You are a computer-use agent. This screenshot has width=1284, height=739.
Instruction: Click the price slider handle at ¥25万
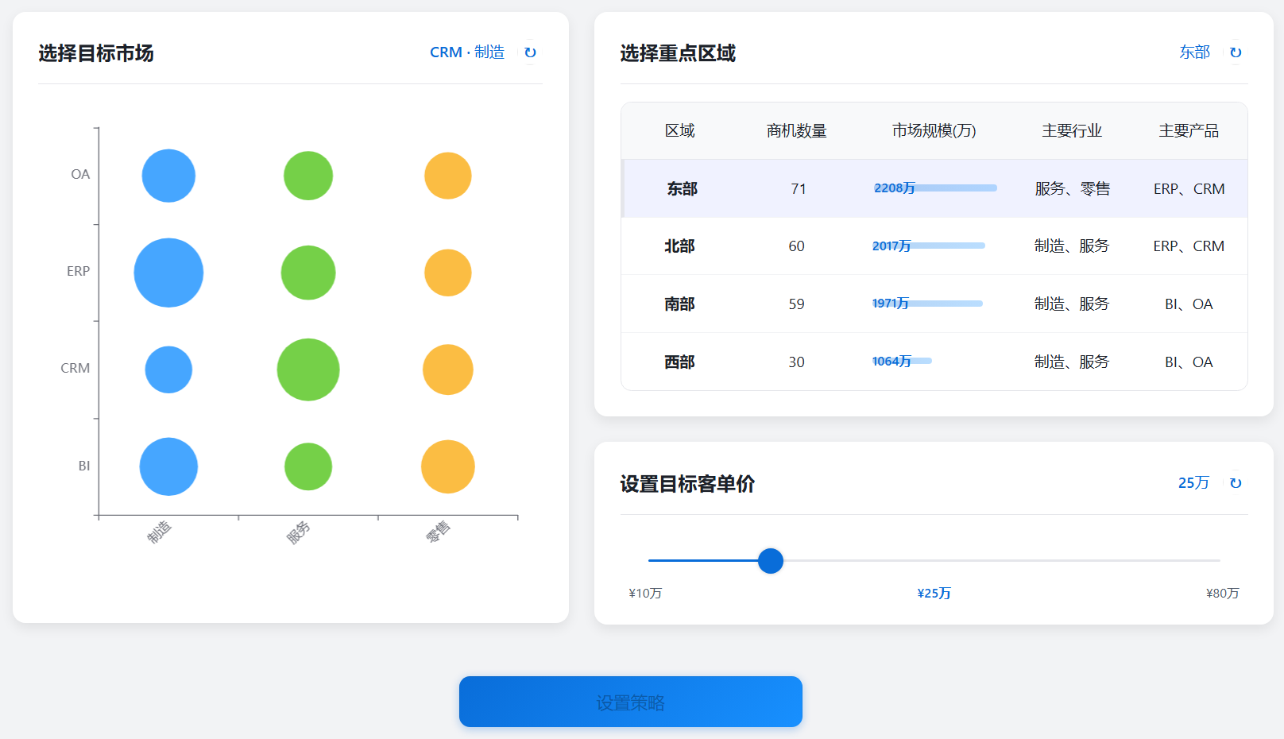tap(770, 561)
